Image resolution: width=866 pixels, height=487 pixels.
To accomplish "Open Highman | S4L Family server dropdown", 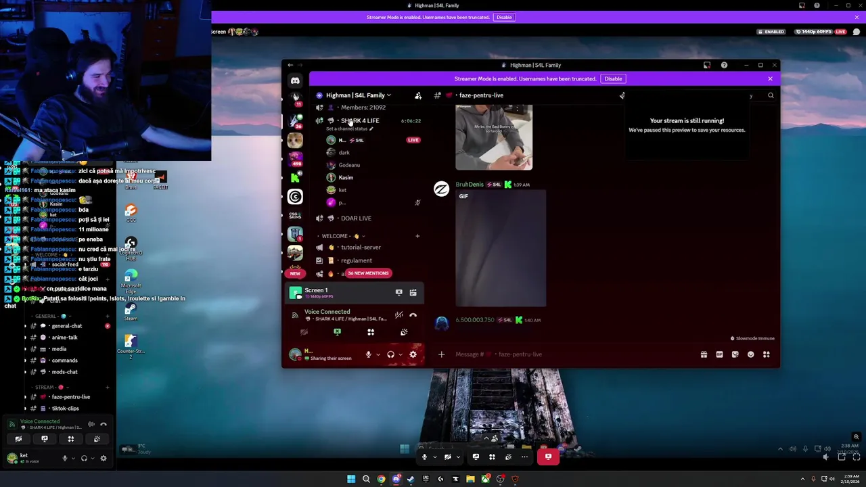I will 358,95.
